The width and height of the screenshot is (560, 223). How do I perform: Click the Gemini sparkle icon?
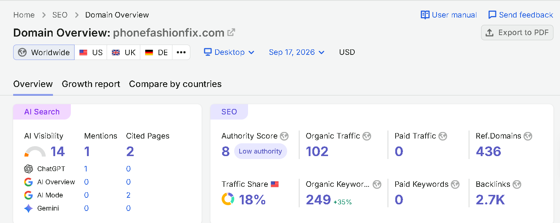pos(28,208)
